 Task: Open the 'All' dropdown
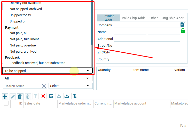tap(88, 78)
